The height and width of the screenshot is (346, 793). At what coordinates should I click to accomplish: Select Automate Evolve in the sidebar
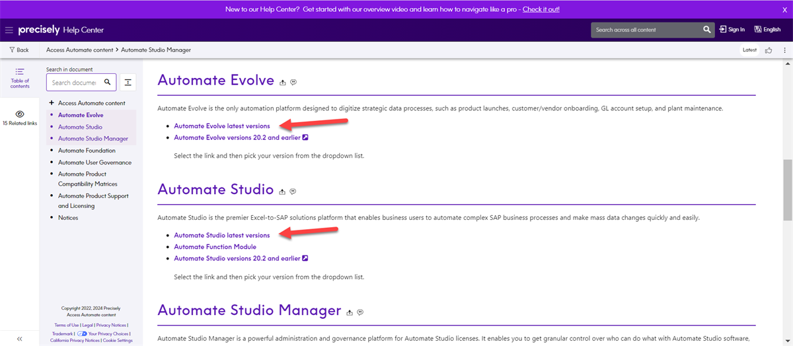pos(81,115)
